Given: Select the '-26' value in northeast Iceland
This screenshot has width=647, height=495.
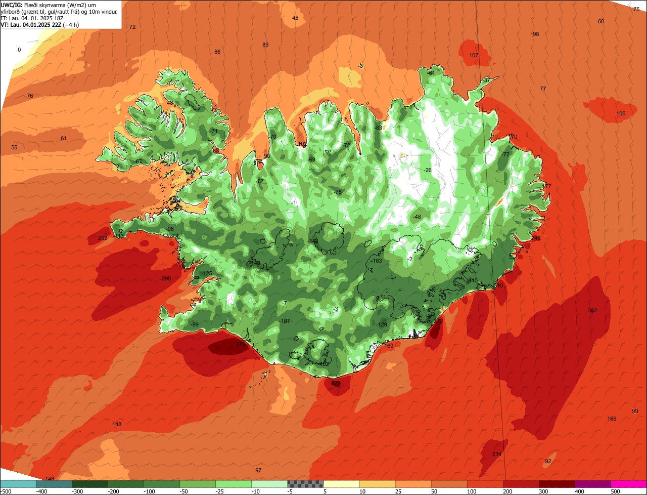Looking at the screenshot, I should tap(427, 170).
